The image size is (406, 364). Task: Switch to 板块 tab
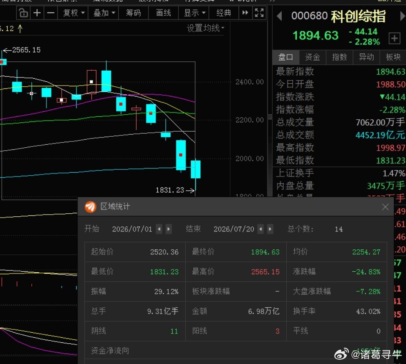393,57
